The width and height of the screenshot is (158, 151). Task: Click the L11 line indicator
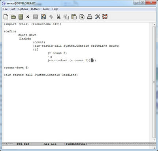[x=54, y=144]
